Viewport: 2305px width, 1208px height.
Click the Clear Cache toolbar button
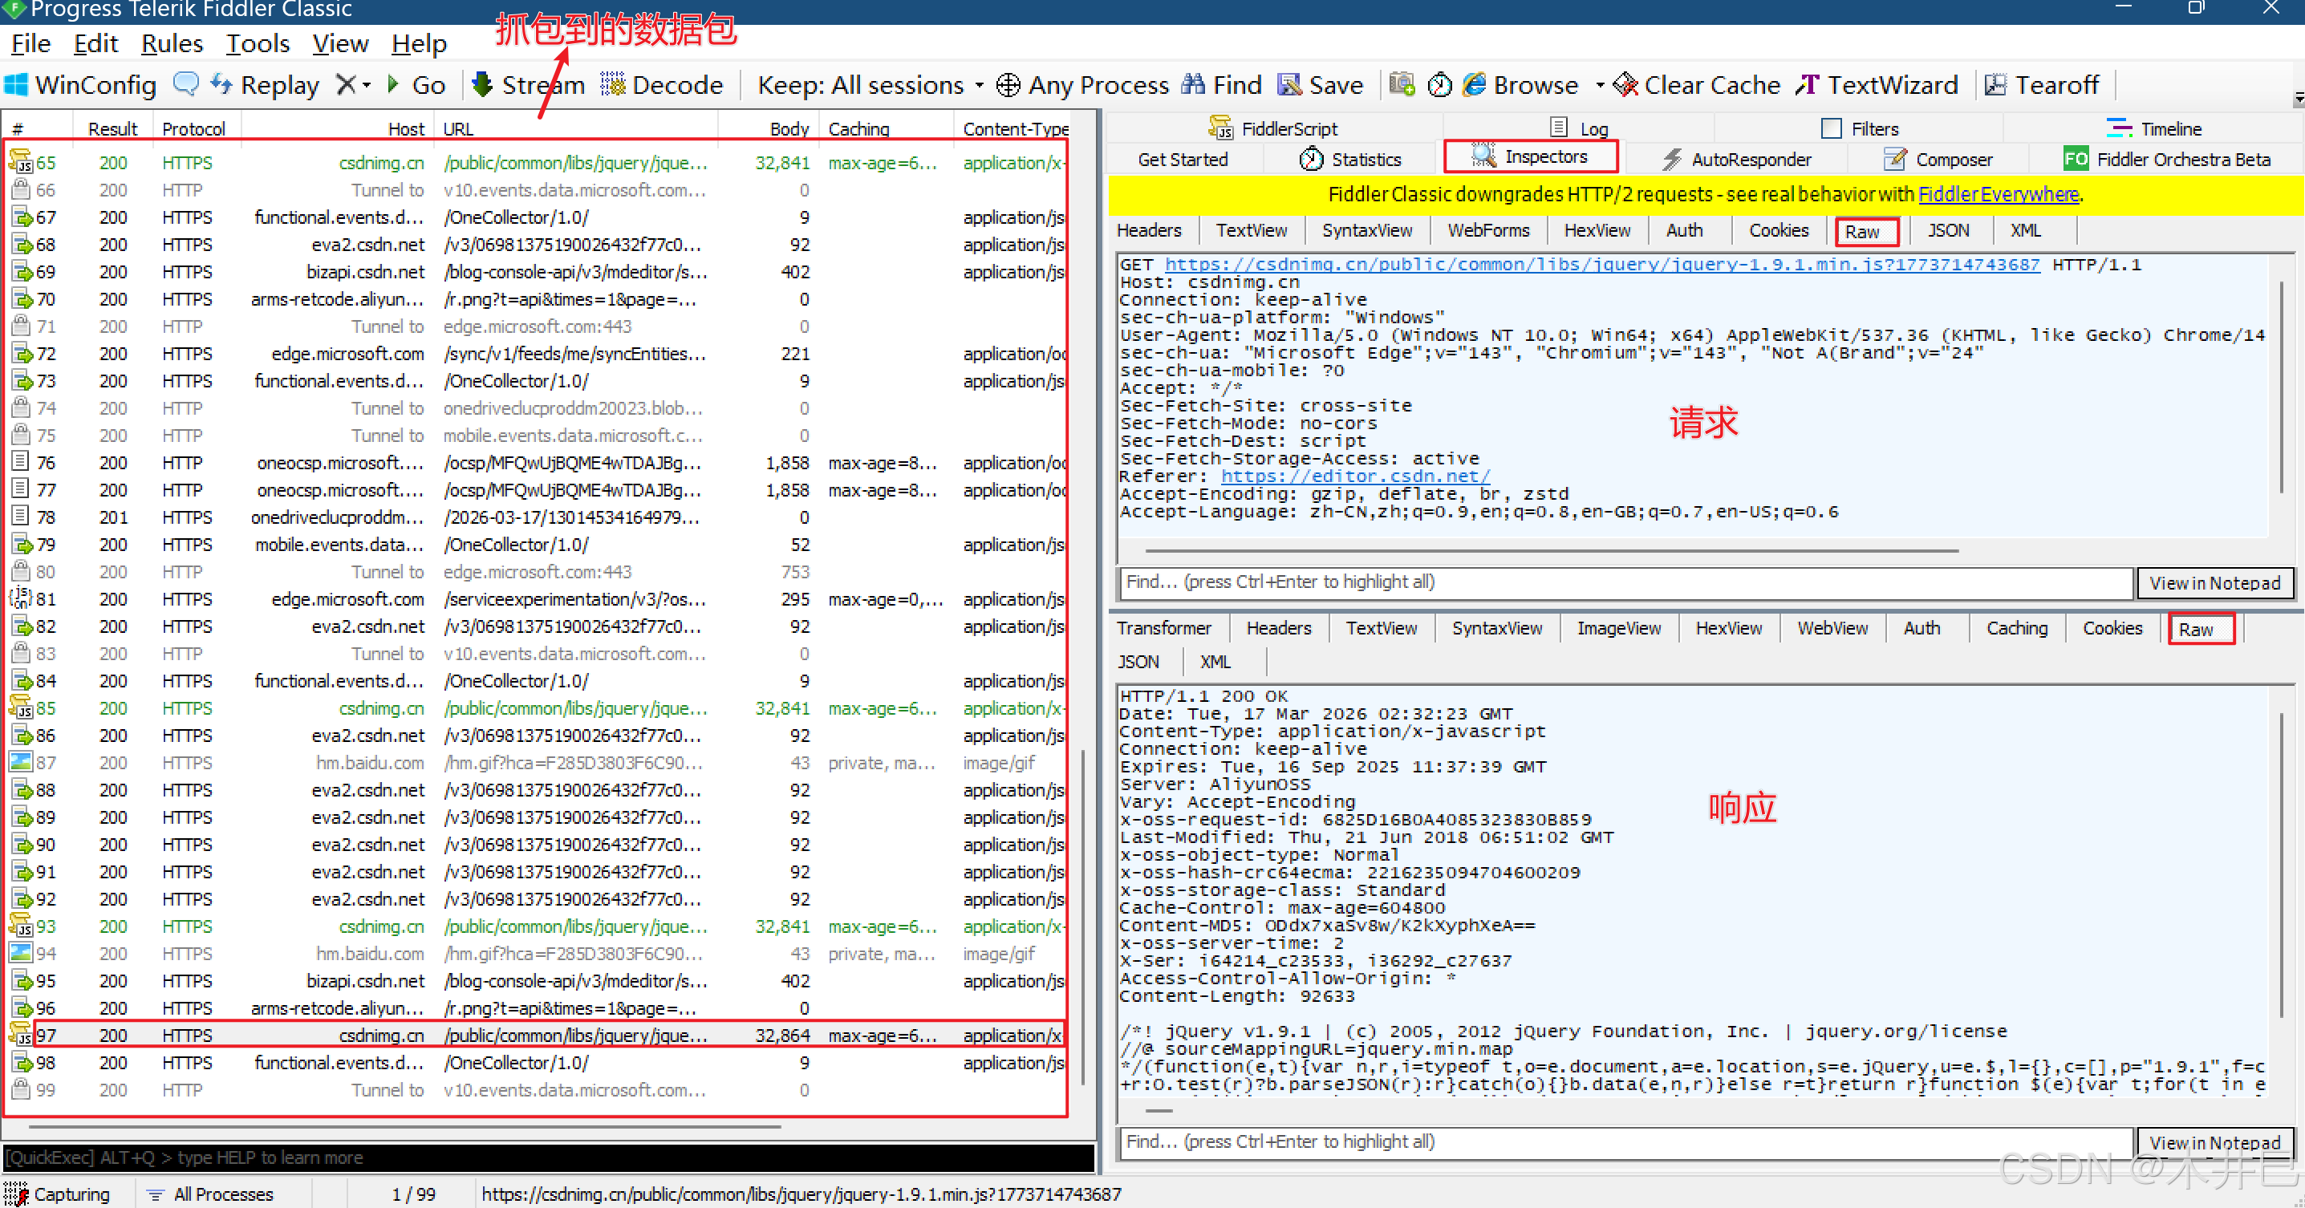(1697, 85)
